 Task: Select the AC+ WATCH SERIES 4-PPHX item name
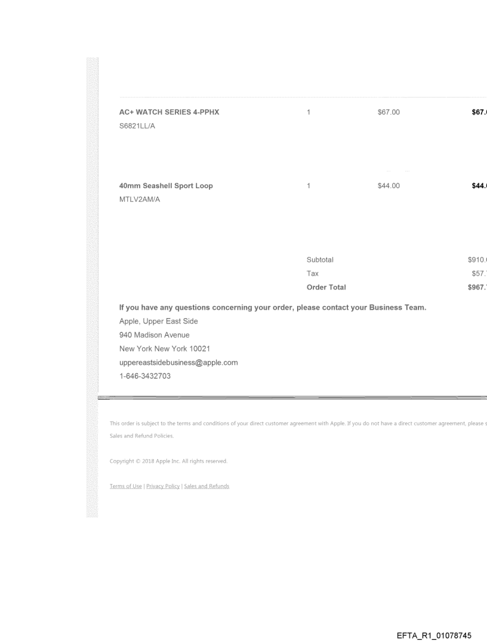[169, 112]
